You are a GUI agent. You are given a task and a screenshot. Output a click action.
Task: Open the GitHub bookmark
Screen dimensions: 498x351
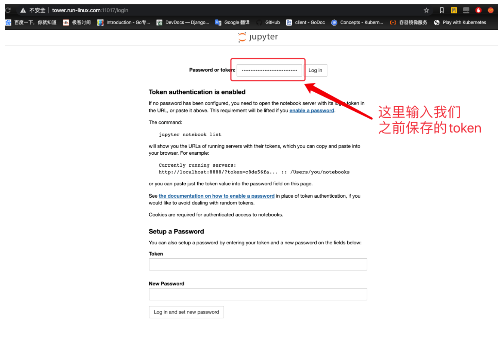click(268, 22)
